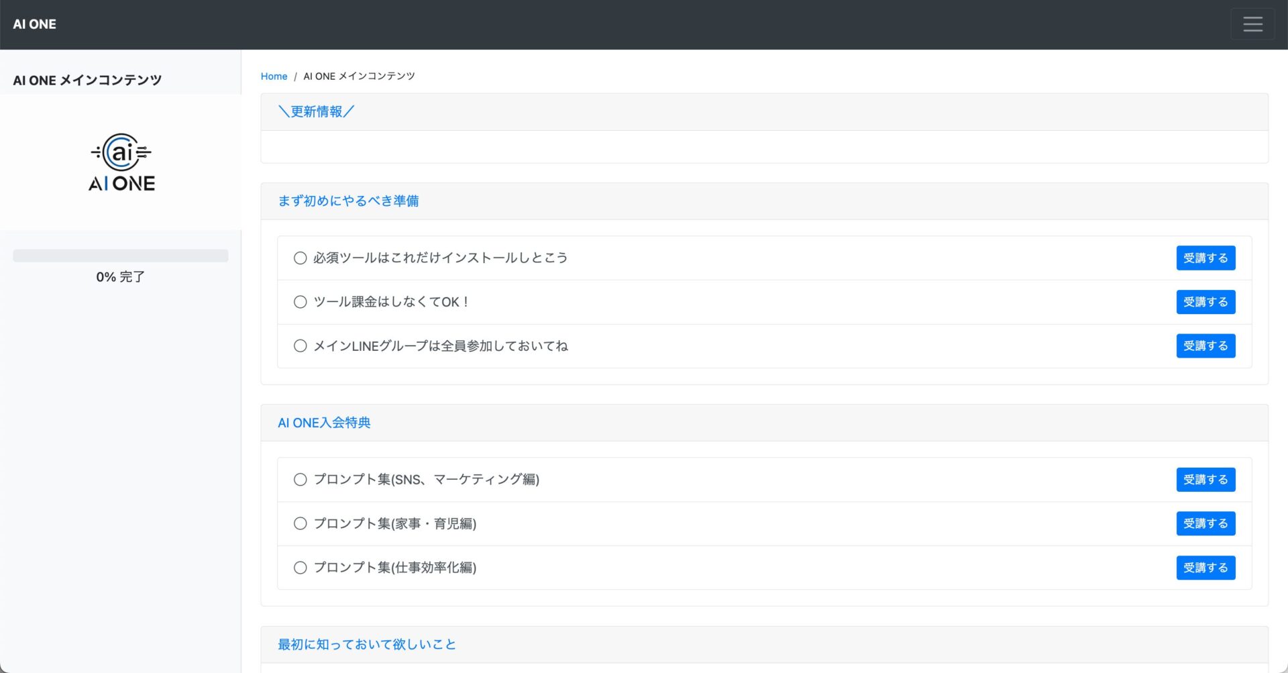1288x673 pixels.
Task: Go to Home via breadcrumb
Action: tap(274, 76)
